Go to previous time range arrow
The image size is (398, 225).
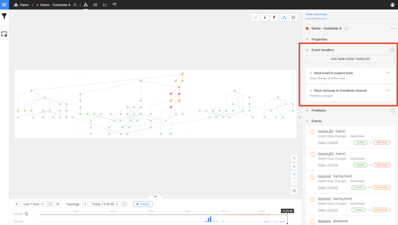click(x=17, y=204)
